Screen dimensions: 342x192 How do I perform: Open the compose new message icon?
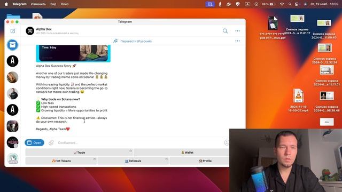click(13, 31)
